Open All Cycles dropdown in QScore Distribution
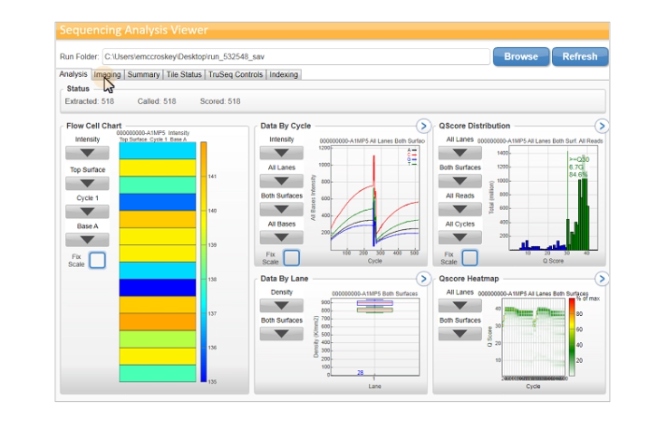This screenshot has height=430, width=667. (460, 237)
